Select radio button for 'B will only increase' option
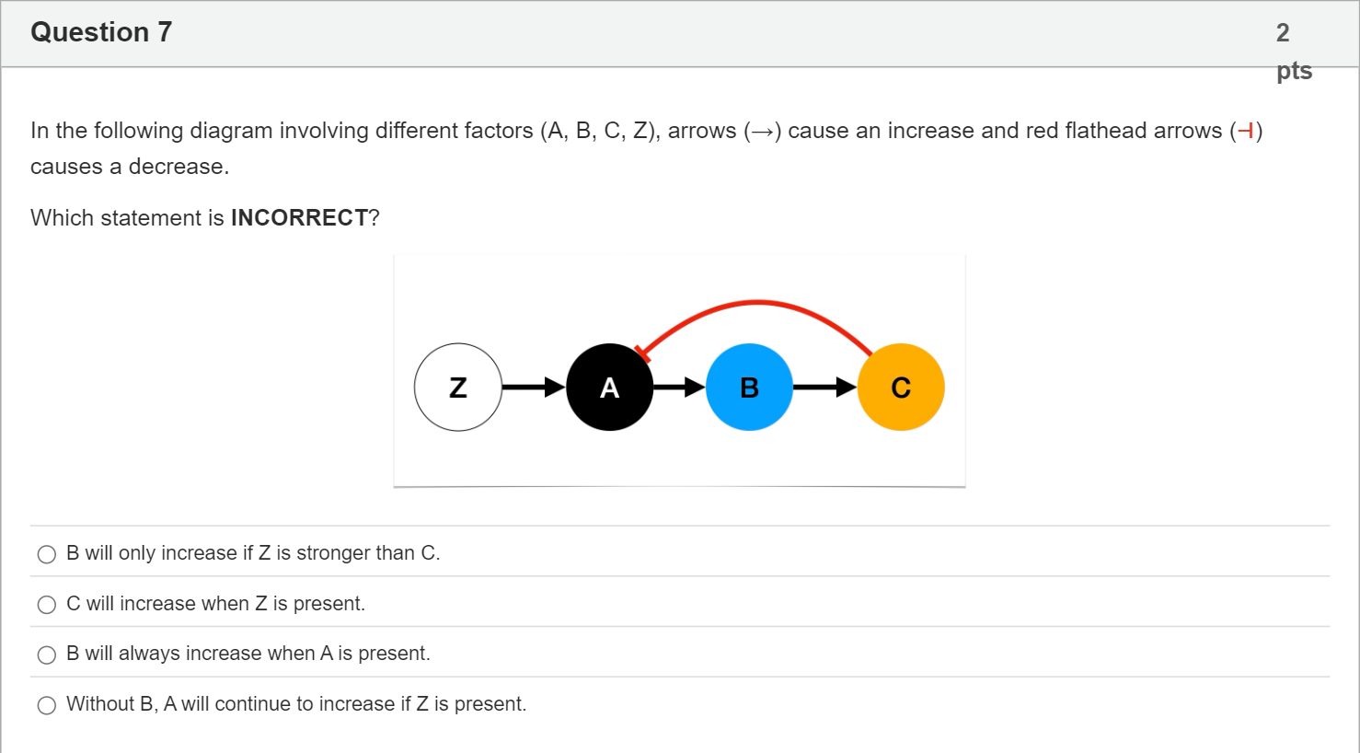 [x=47, y=554]
